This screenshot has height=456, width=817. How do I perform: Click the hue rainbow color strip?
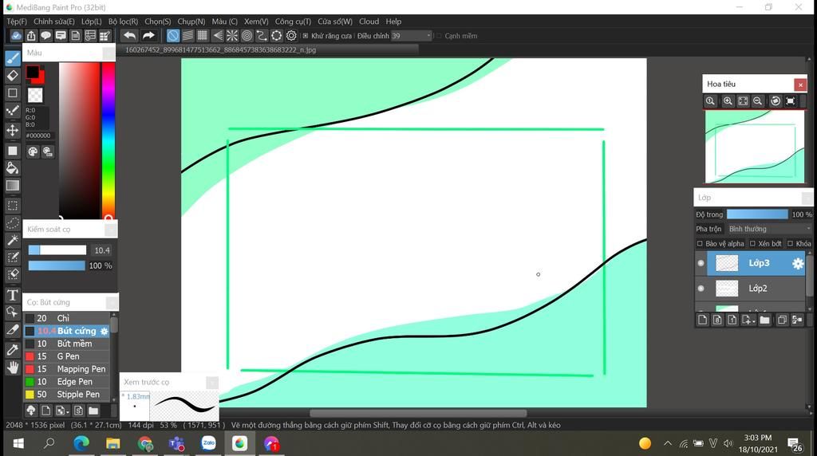point(108,140)
